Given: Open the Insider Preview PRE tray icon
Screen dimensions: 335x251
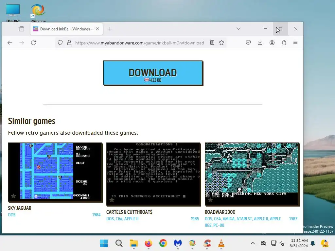Looking at the screenshot, I should pyautogui.click(x=325, y=243).
